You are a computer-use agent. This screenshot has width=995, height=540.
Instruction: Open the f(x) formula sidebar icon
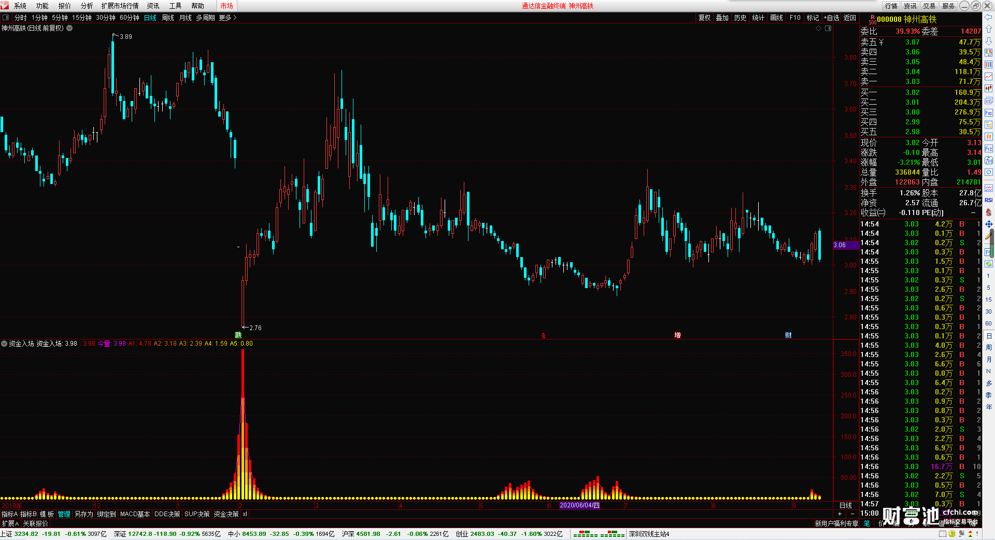[989, 161]
